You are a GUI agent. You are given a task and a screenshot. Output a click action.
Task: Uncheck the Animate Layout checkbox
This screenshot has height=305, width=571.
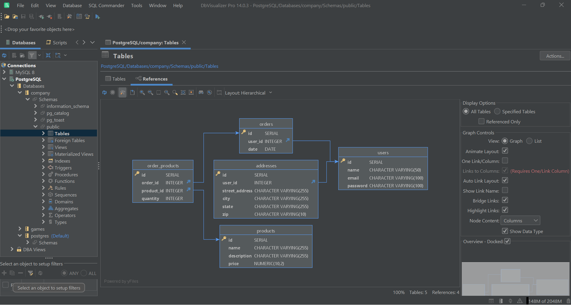click(505, 151)
